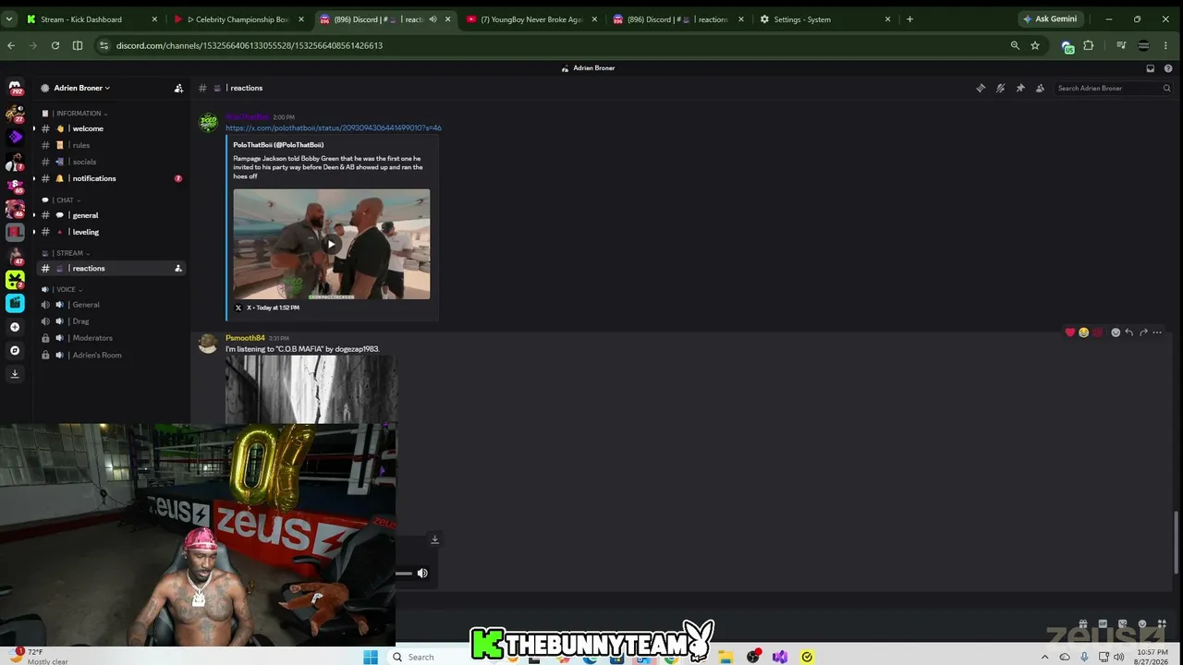The image size is (1183, 665).
Task: Add a server with the plus icon
Action: click(15, 327)
